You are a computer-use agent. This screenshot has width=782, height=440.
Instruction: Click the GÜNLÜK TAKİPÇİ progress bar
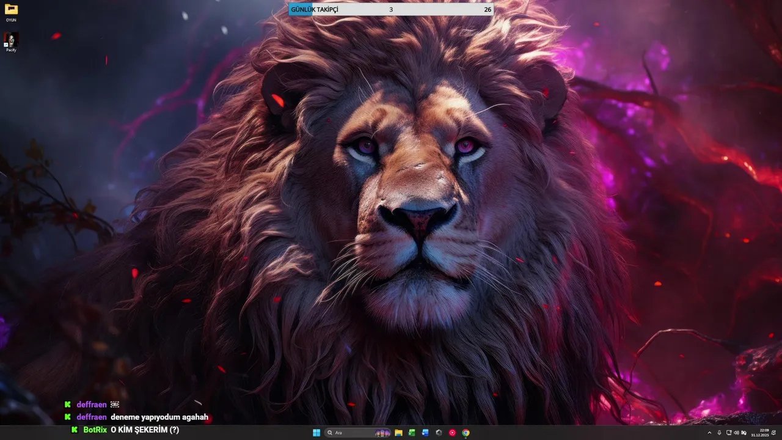[x=391, y=9]
